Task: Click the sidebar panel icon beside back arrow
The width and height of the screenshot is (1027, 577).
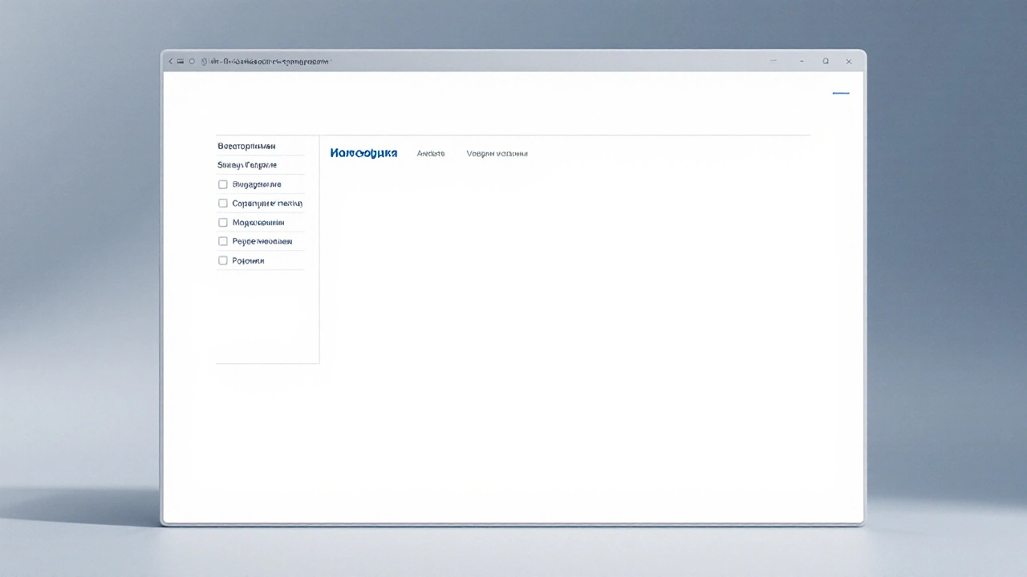Action: pos(181,62)
